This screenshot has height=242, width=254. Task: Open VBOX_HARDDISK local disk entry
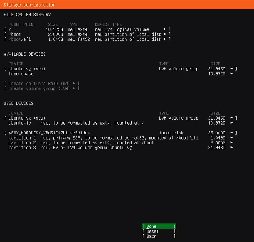point(49,133)
